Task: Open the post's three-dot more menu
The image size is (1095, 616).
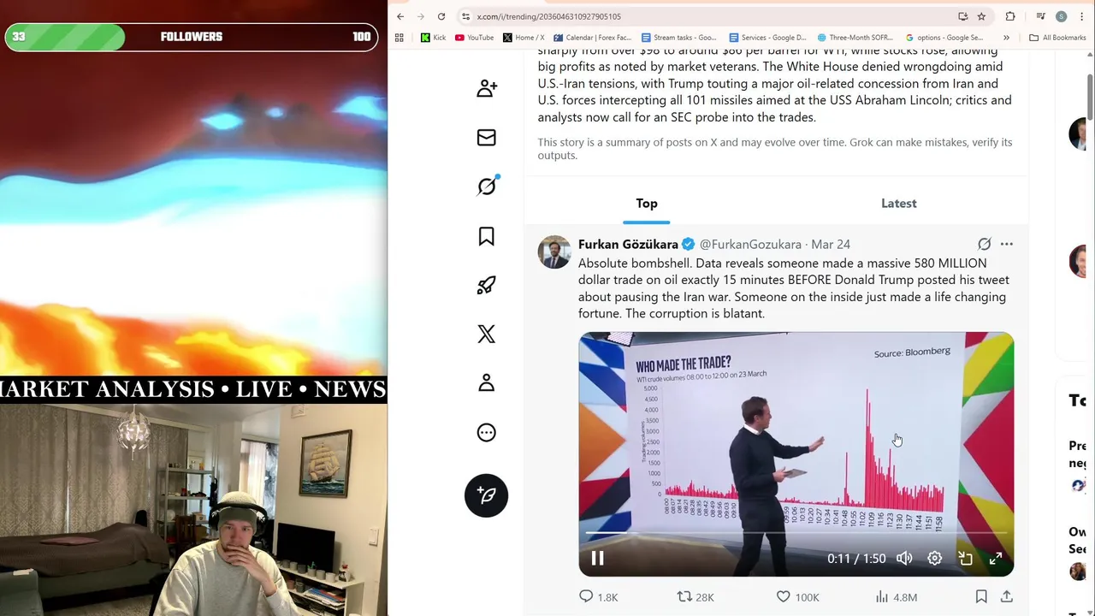Action: pyautogui.click(x=1006, y=245)
